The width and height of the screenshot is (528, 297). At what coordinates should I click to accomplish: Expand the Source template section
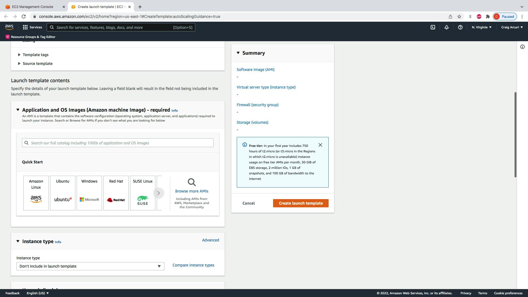click(37, 64)
